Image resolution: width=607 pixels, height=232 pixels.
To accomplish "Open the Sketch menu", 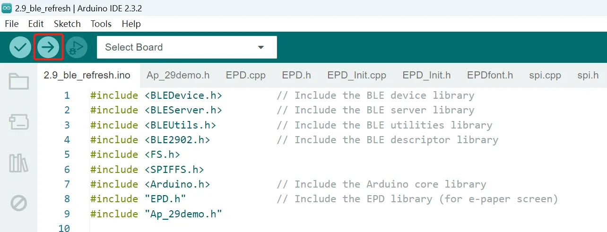I will [x=67, y=24].
